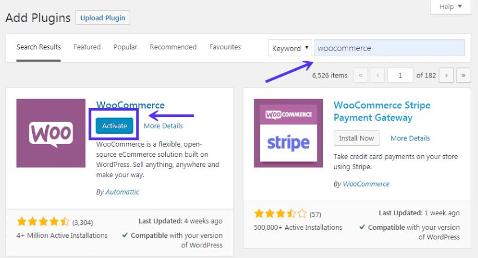
Task: Open the Help dropdown
Action: (x=450, y=7)
